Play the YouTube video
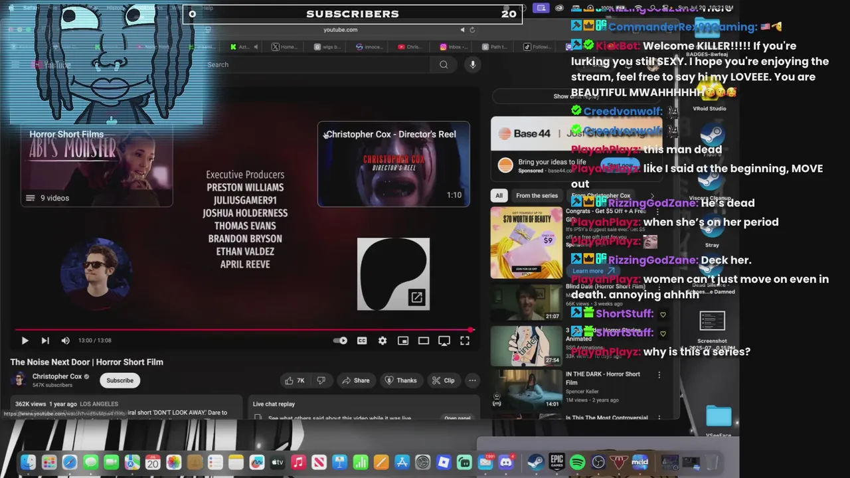The image size is (850, 478). pos(25,341)
